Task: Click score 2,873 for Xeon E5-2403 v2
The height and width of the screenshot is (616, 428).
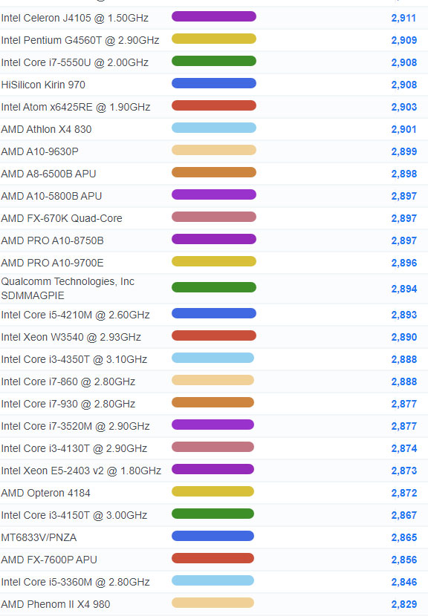Action: 404,471
